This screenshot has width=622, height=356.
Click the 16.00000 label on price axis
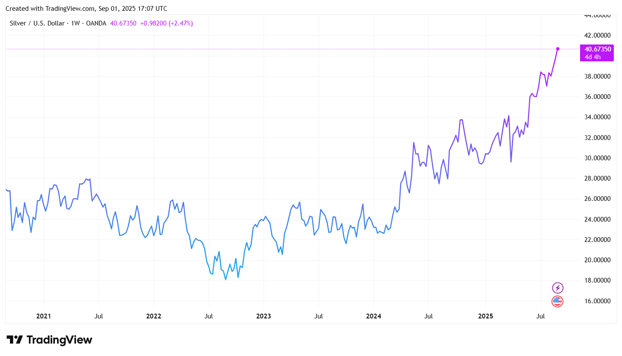click(598, 301)
